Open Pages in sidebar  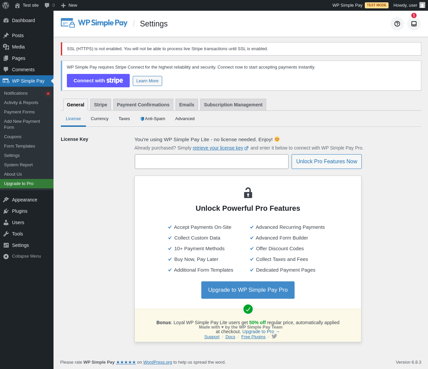[x=27, y=58]
